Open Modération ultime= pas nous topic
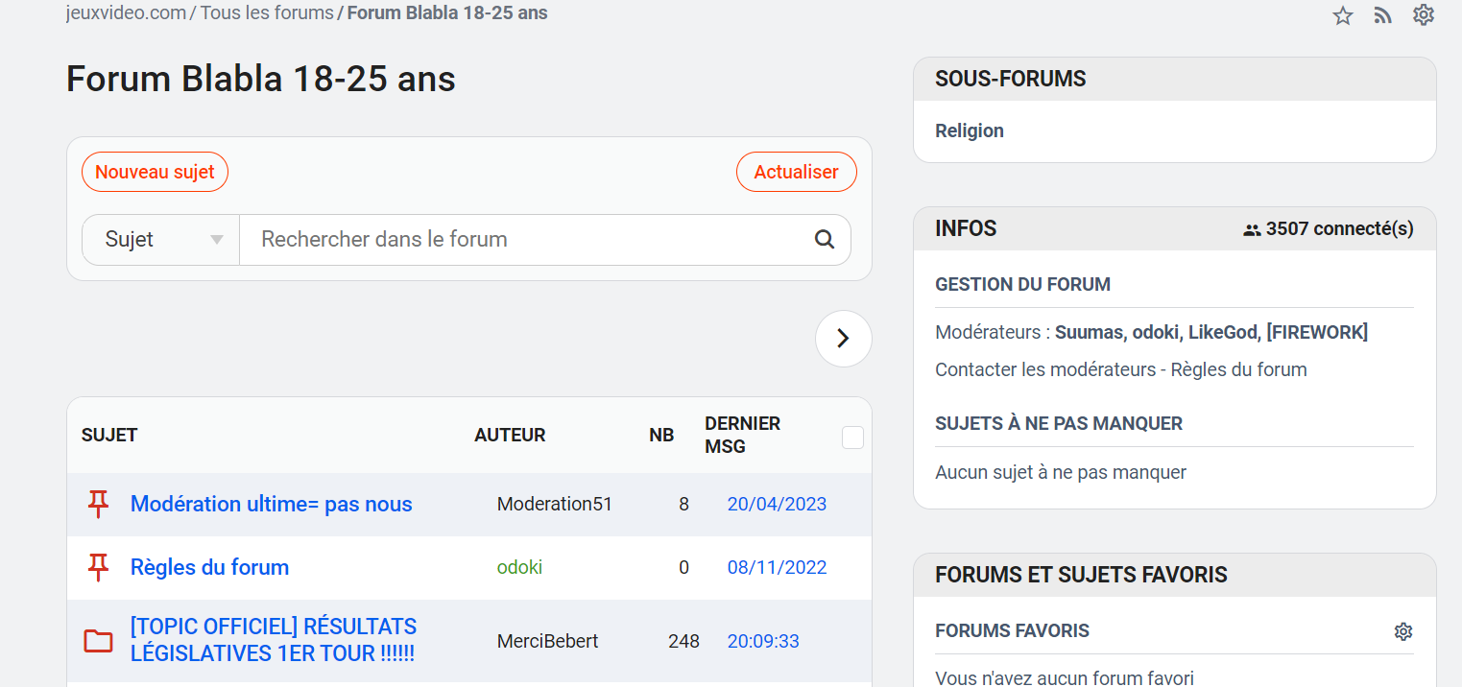This screenshot has height=687, width=1462. [271, 504]
